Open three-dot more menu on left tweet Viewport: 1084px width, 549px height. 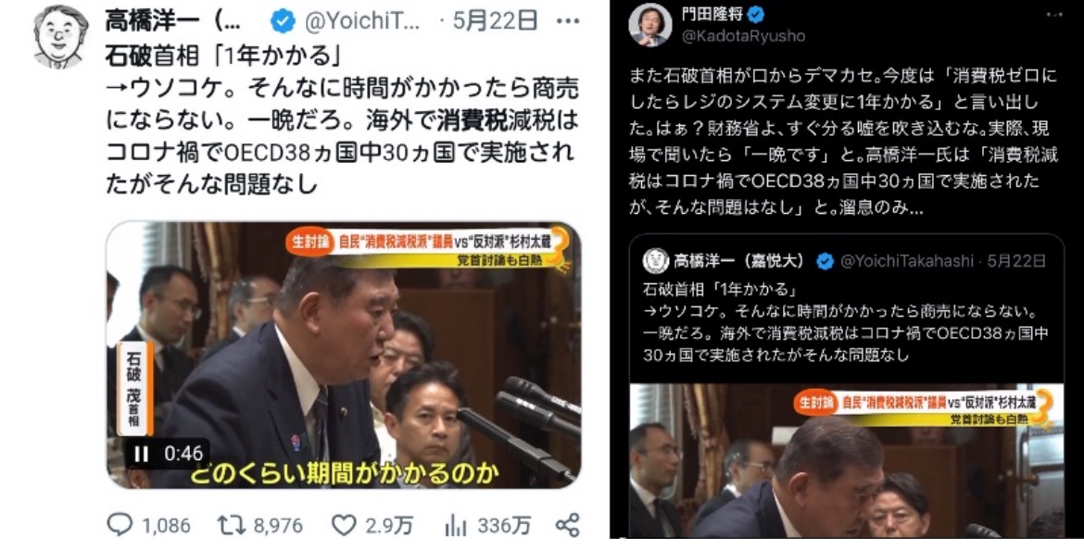click(x=568, y=20)
